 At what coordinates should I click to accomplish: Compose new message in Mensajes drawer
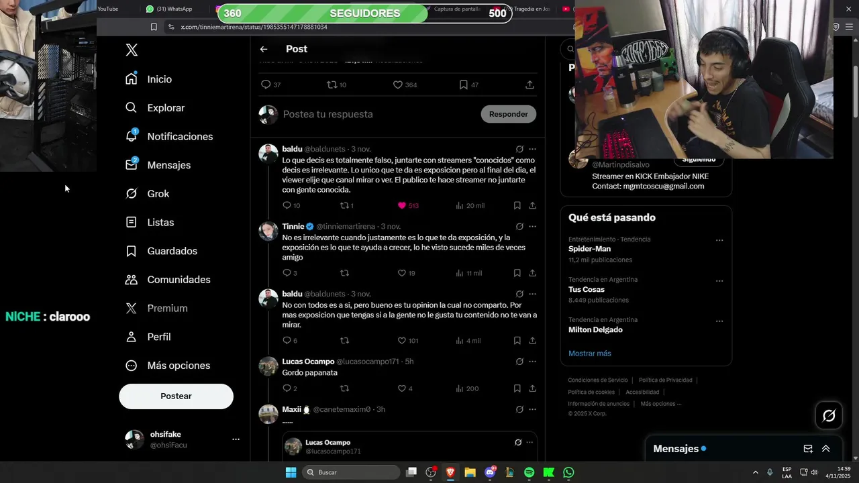coord(808,449)
